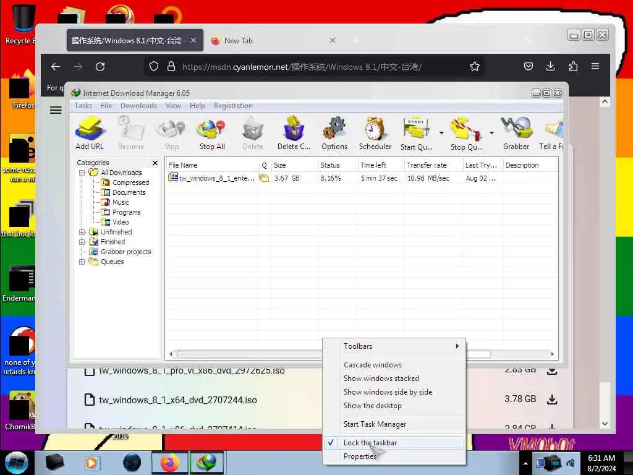
Task: Open the IDM File menu
Action: [106, 106]
